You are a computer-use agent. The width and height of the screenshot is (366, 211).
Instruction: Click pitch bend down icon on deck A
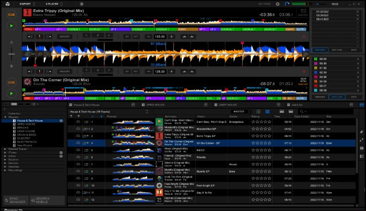point(184,37)
